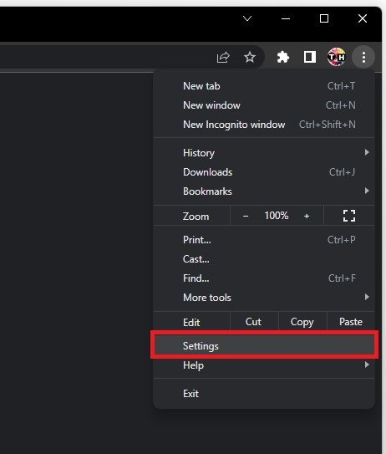Screen dimensions: 386x454
Task: Open Settings from the menu
Action: pos(264,345)
